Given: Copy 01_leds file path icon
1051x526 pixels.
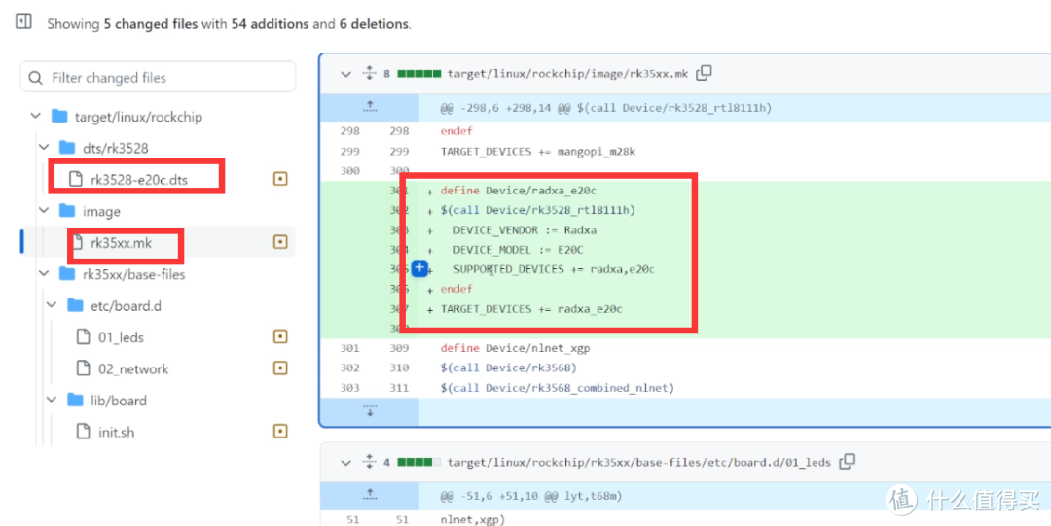Looking at the screenshot, I should pos(848,462).
